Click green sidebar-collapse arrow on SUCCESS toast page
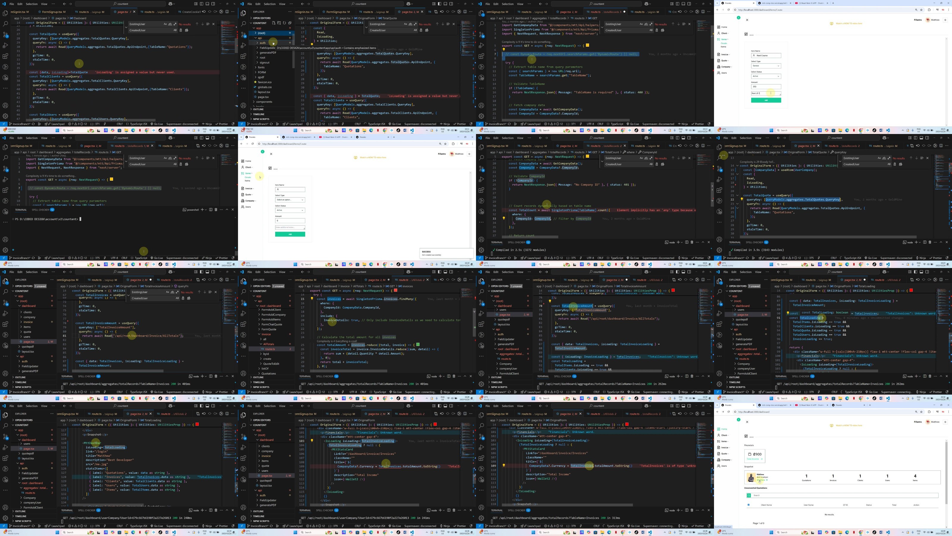The image size is (952, 536). point(262,152)
